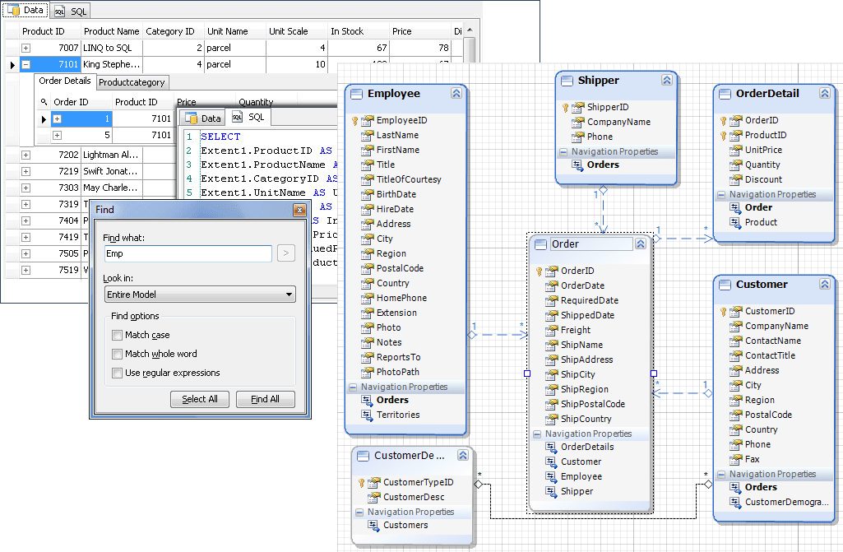Click the Discount property icon in OrderDetail
843x552 pixels.
click(x=735, y=179)
